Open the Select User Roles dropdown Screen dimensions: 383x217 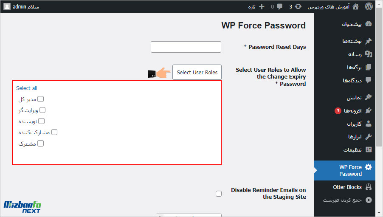pos(197,72)
